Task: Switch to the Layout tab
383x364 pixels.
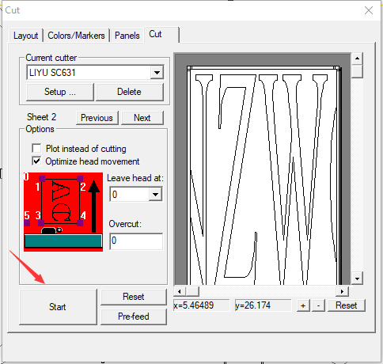Action: point(25,36)
